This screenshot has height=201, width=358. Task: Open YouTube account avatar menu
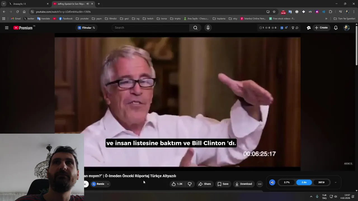tap(347, 28)
